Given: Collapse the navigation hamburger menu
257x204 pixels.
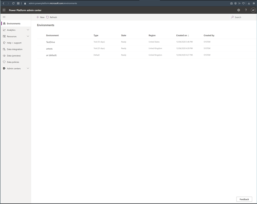Looking at the screenshot, I should (4, 17).
